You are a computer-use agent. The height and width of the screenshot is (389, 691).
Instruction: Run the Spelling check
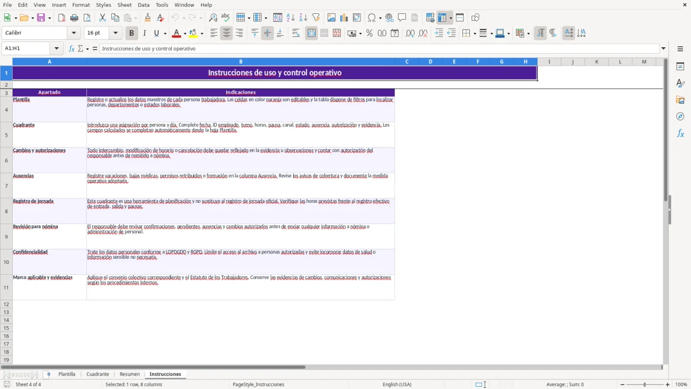[226, 18]
